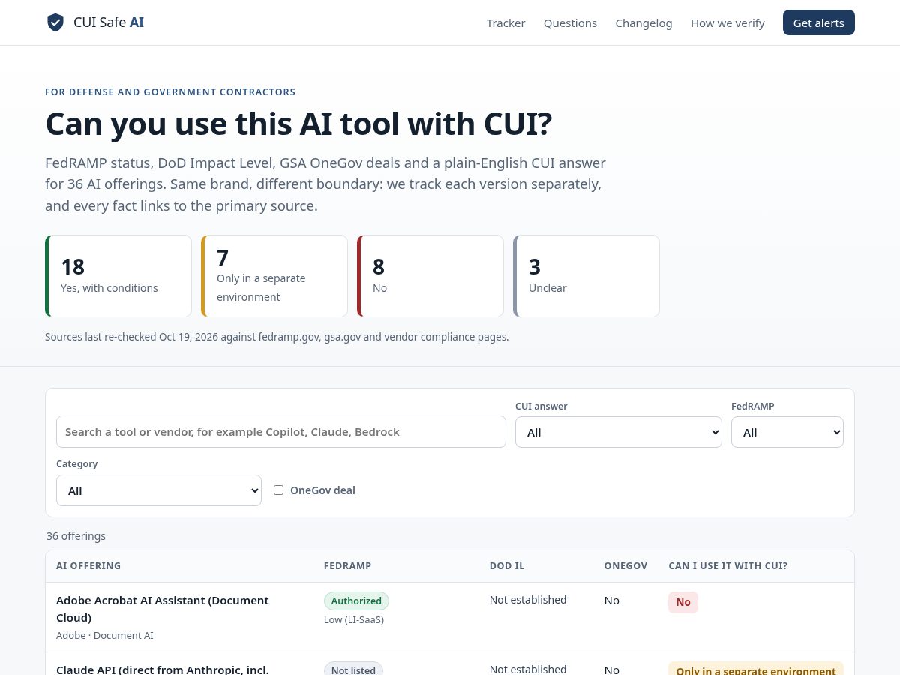Select the 7 Only in a separate environment card
The width and height of the screenshot is (900, 675).
click(274, 276)
